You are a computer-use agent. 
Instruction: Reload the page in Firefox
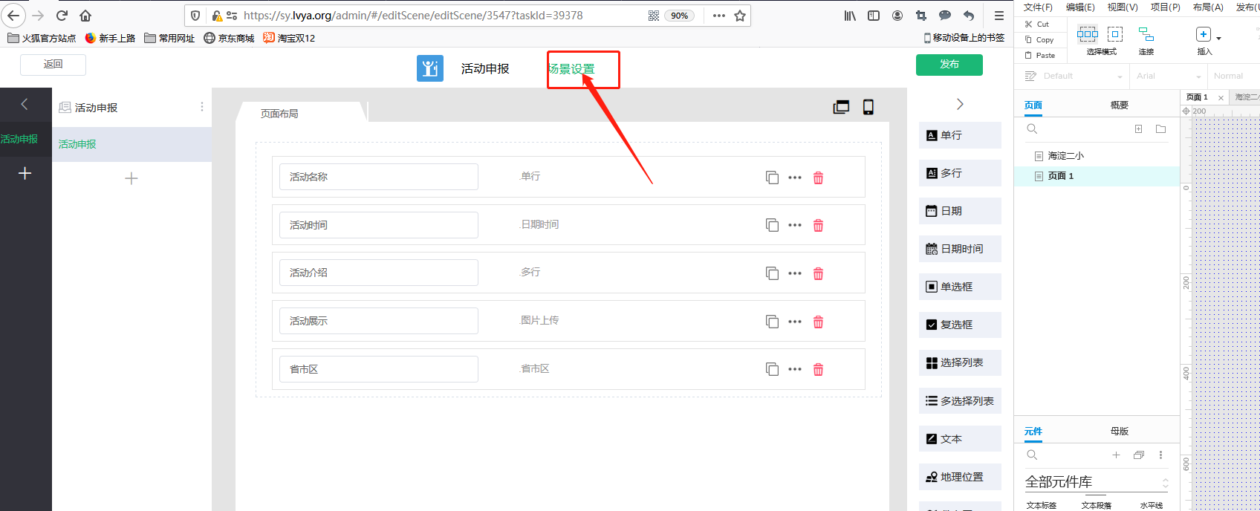62,16
